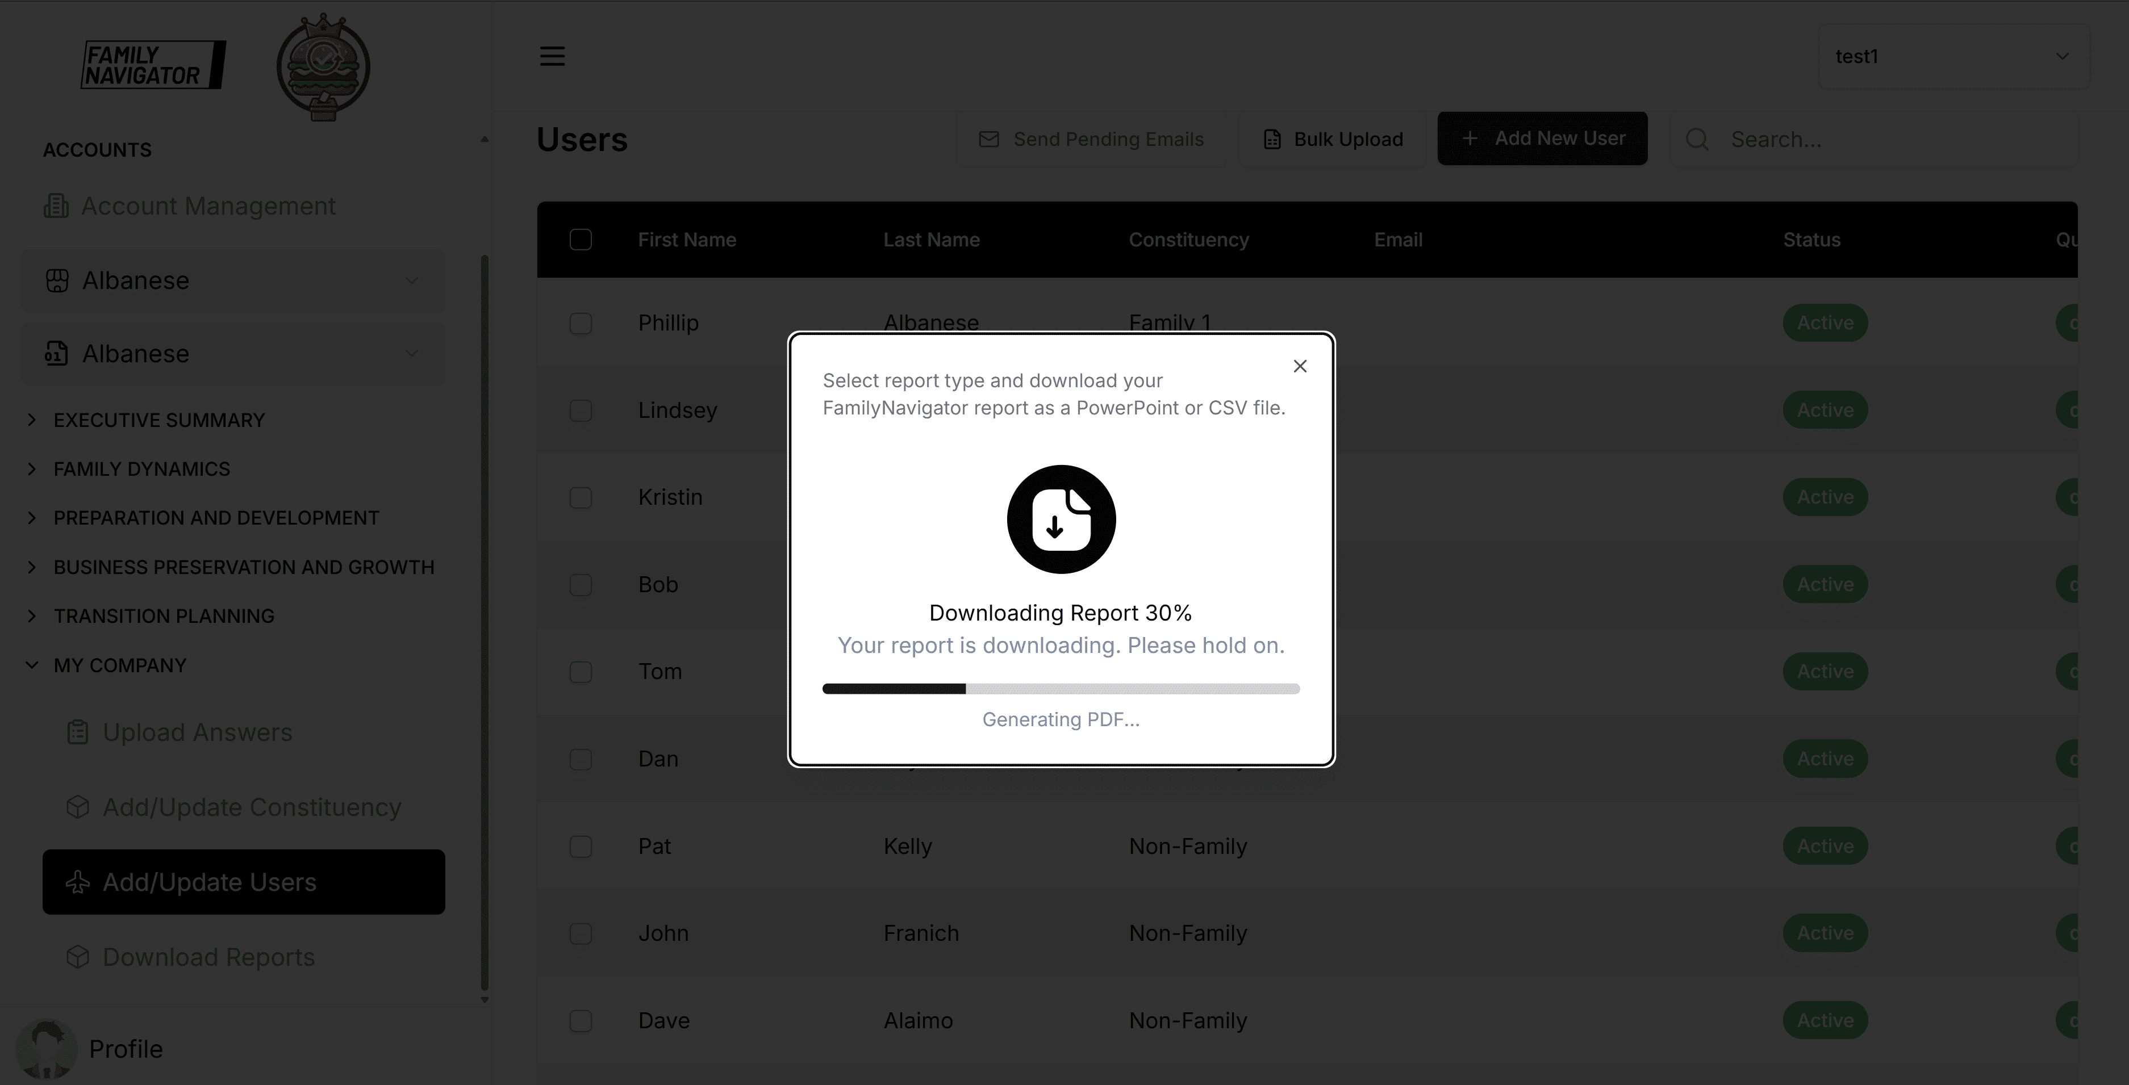Click the hamburger menu icon
The height and width of the screenshot is (1085, 2129).
552,56
